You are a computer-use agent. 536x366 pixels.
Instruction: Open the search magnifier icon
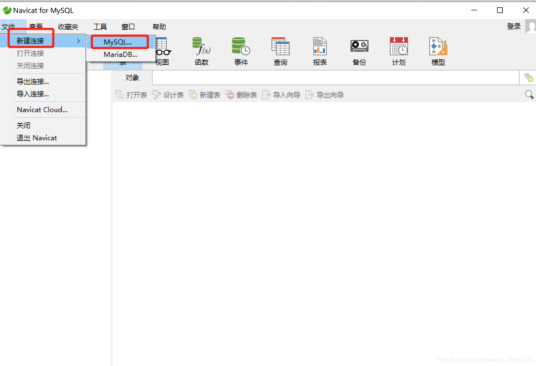pos(529,95)
